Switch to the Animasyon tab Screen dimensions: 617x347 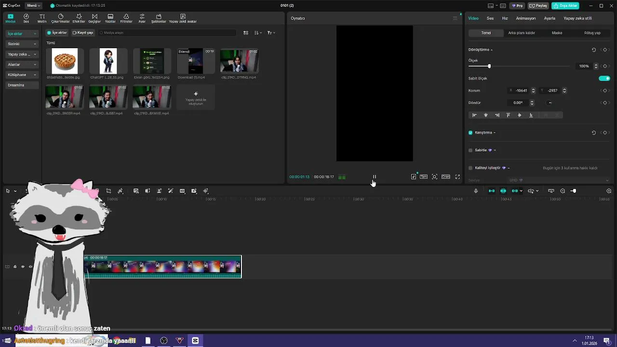526,18
